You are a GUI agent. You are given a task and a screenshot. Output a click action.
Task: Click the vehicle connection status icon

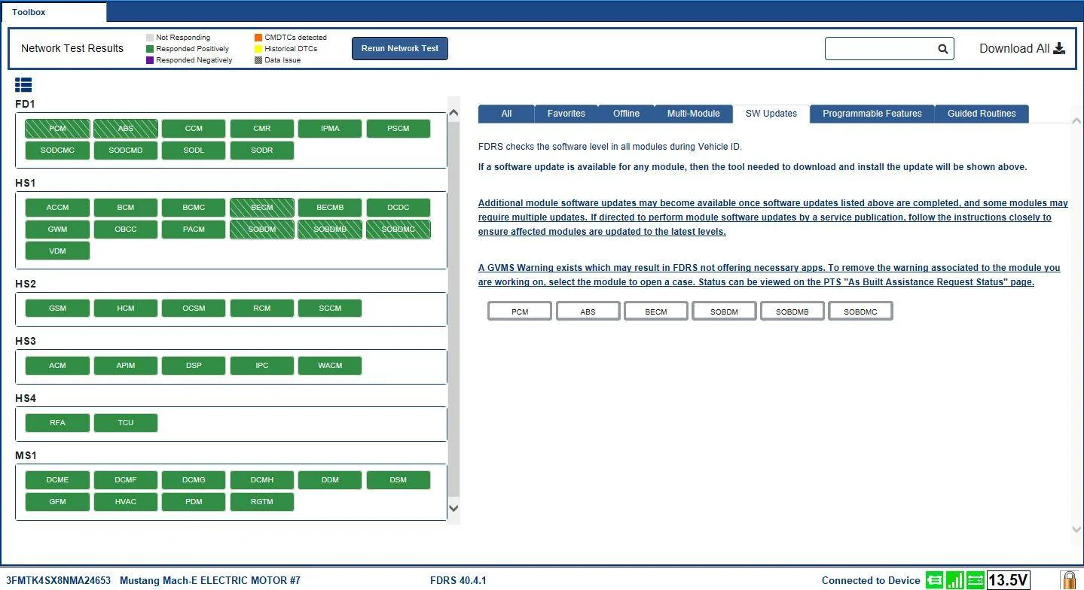tap(935, 580)
